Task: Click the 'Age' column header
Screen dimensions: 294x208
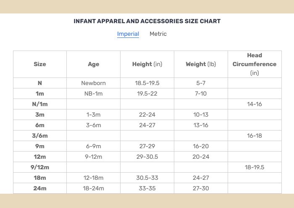Action: click(93, 64)
